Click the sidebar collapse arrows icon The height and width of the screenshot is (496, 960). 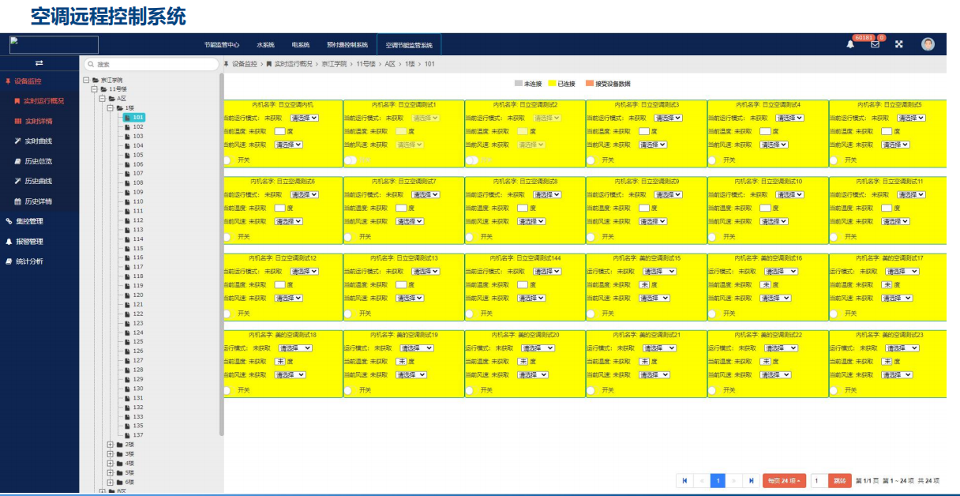pyautogui.click(x=39, y=63)
